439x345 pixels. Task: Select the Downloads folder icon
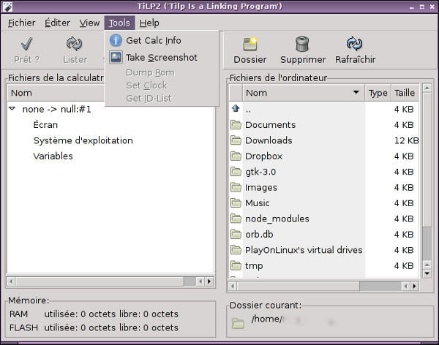coord(236,140)
